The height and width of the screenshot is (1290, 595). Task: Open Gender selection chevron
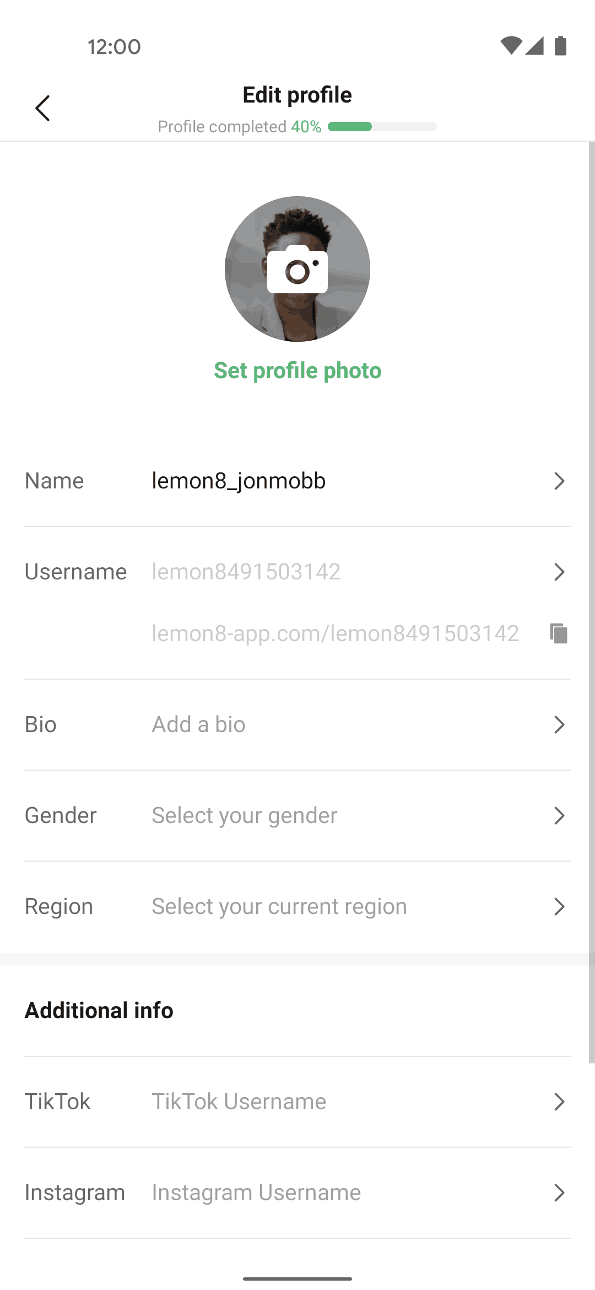click(x=559, y=816)
